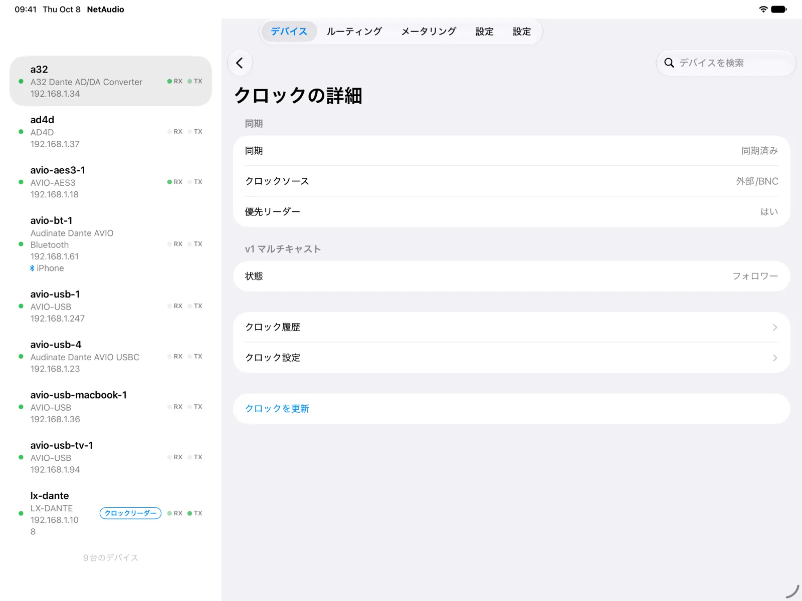Open クロック設定 row
802x601 pixels.
512,358
